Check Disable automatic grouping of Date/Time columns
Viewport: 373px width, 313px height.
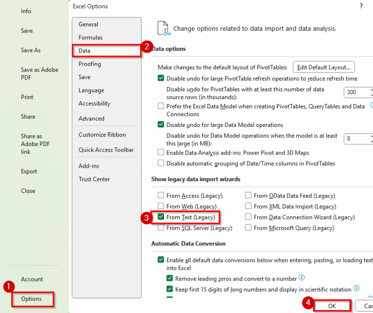tap(161, 163)
